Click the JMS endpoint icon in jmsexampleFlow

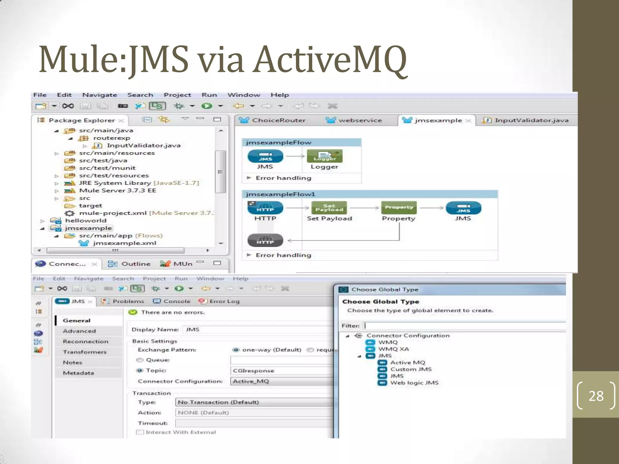click(265, 156)
